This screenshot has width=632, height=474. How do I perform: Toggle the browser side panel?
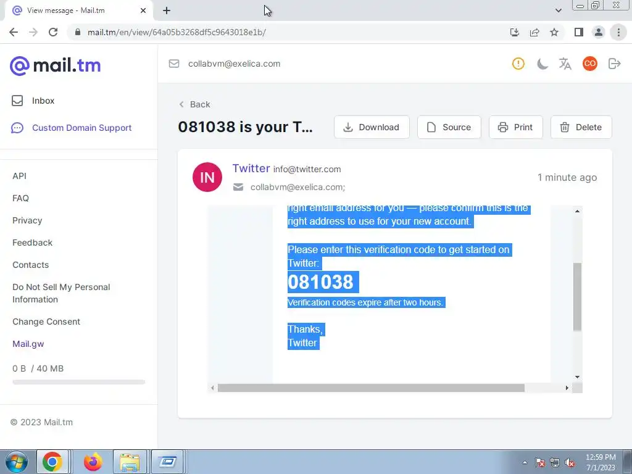[x=579, y=32]
